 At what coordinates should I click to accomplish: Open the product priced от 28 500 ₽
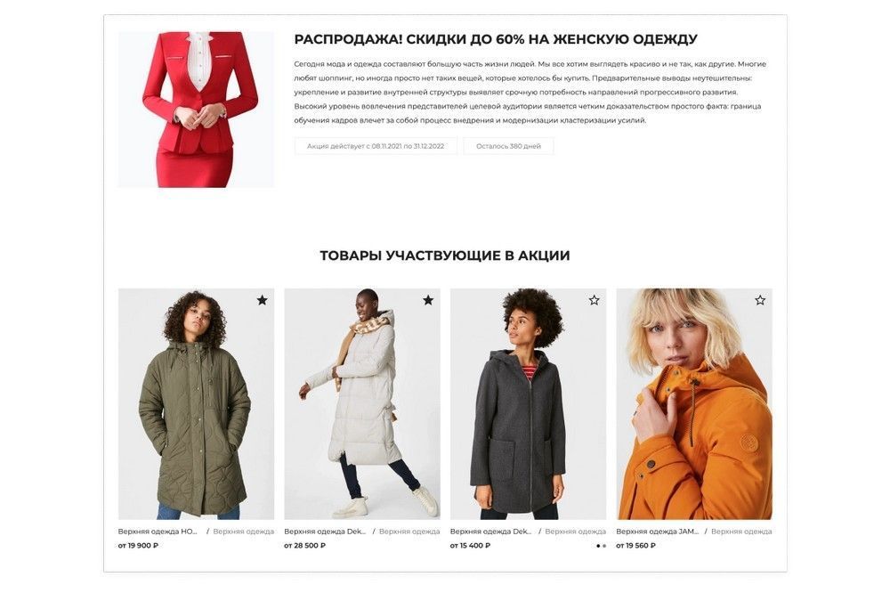pos(304,546)
